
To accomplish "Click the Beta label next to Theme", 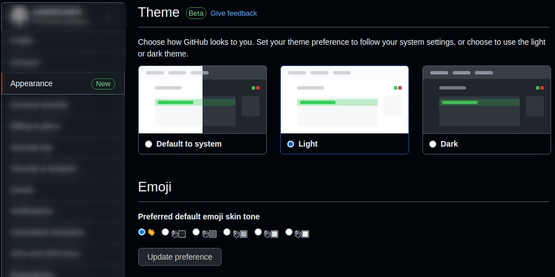I will point(196,13).
